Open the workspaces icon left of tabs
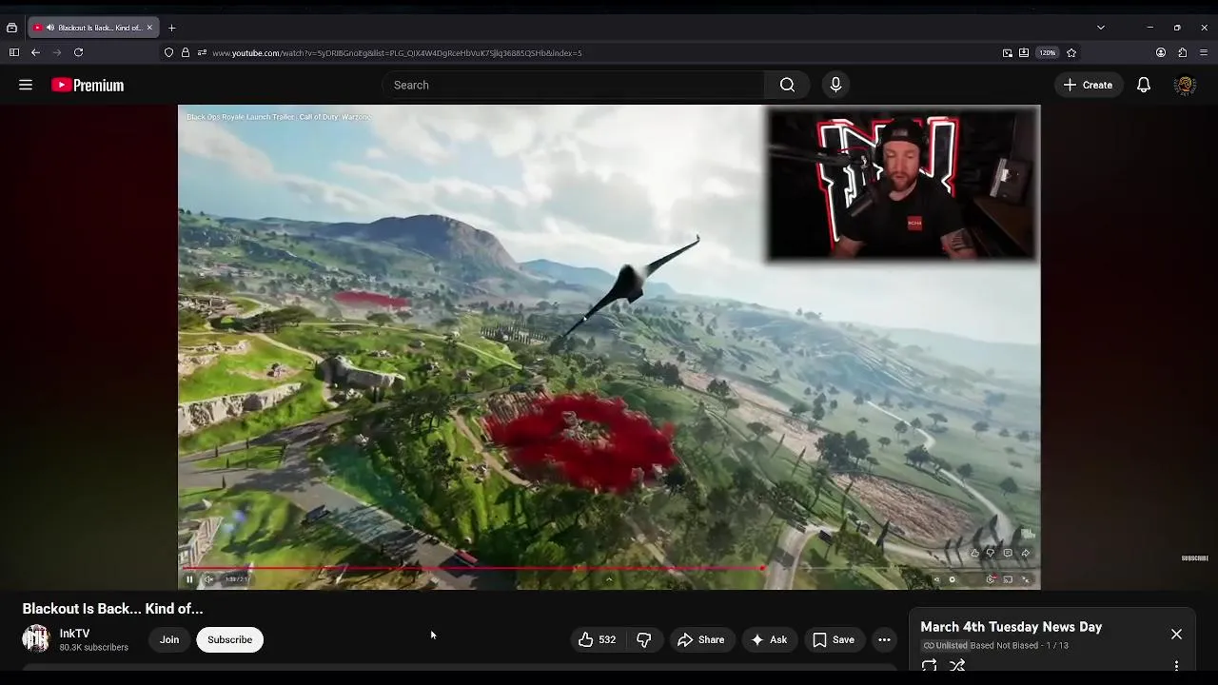The width and height of the screenshot is (1218, 685). tap(11, 28)
